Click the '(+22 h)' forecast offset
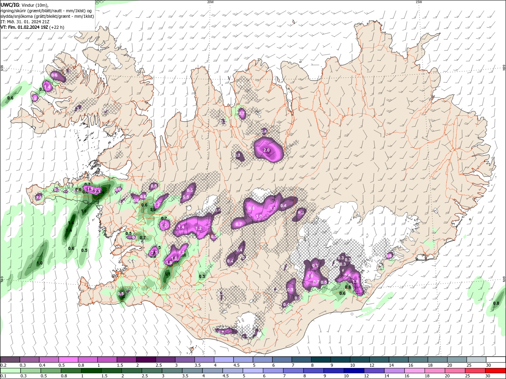 tap(57, 27)
